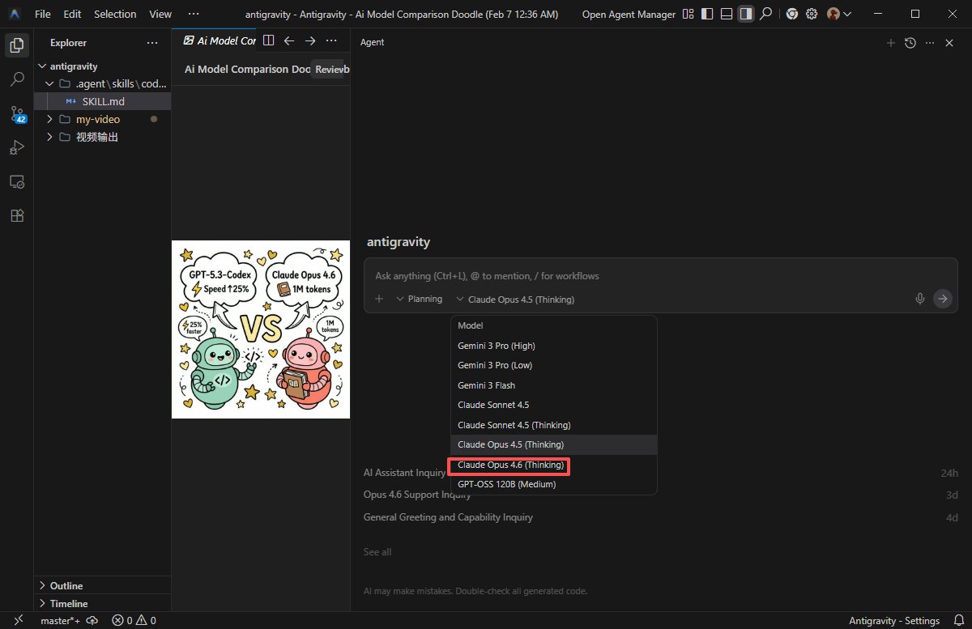Toggle the bottom panel
Viewport: 972px width, 629px height.
pos(727,14)
